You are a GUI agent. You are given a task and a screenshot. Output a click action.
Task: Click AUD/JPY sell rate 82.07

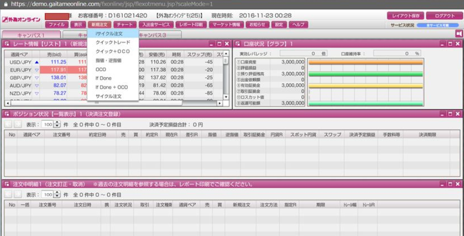tap(61, 86)
